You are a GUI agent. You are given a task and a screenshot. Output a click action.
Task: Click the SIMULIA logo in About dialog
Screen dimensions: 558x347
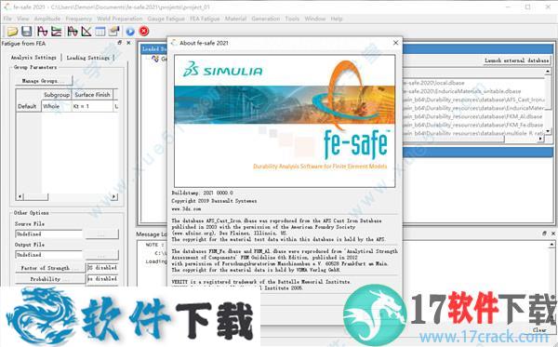click(x=223, y=70)
